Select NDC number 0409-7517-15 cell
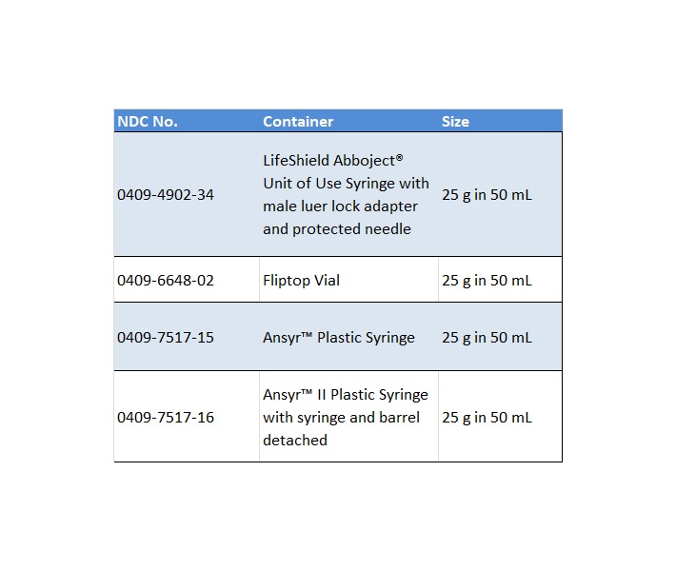This screenshot has width=676, height=570. (166, 338)
